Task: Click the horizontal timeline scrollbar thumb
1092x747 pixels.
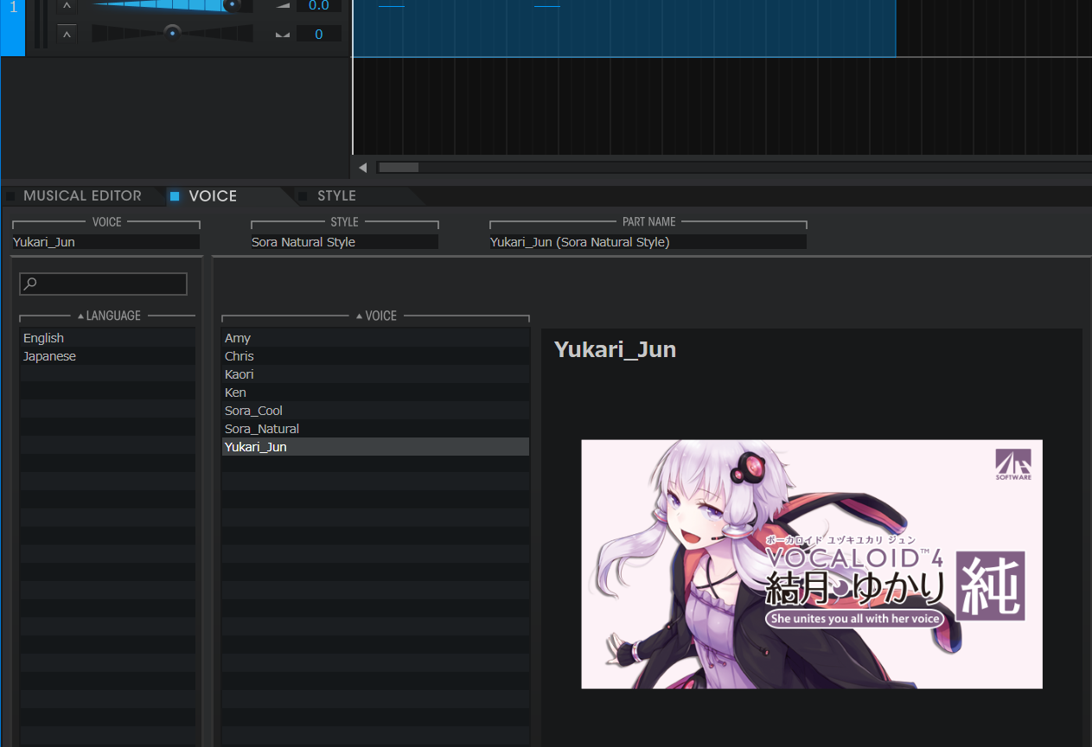Action: click(399, 168)
